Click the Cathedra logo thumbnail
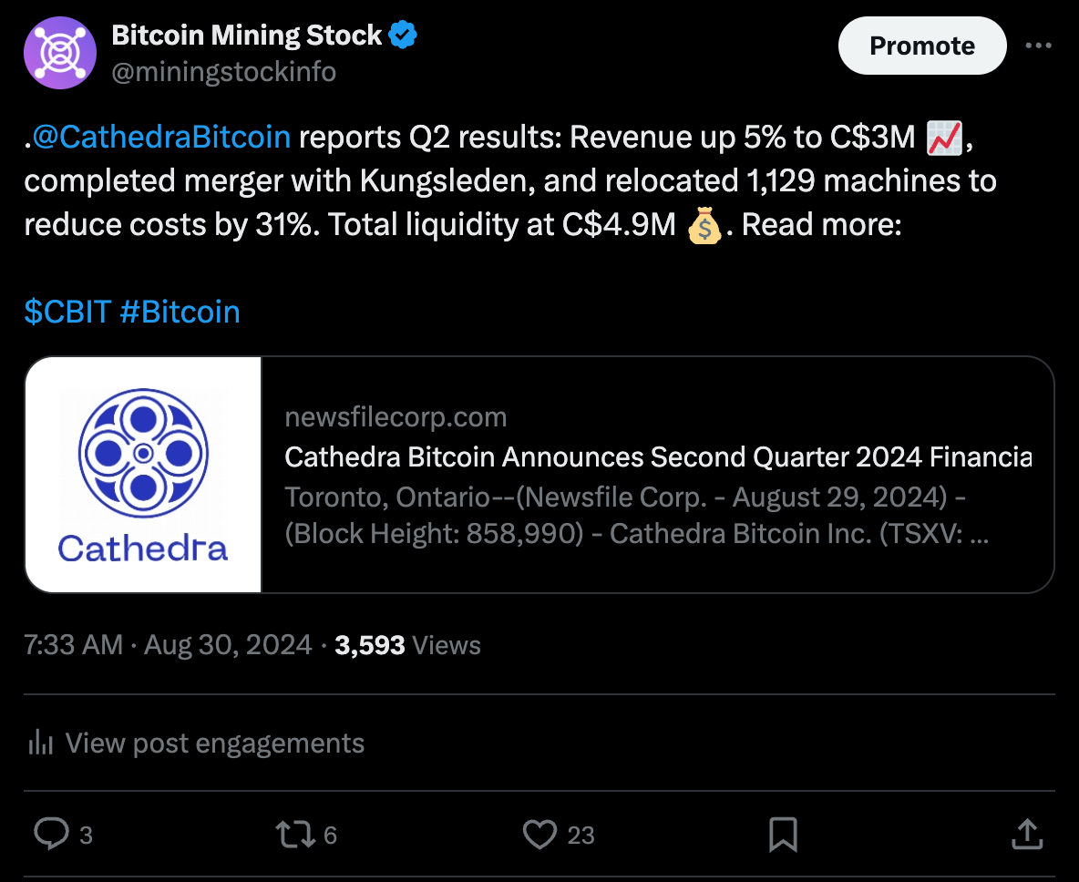The width and height of the screenshot is (1079, 882). (x=144, y=474)
